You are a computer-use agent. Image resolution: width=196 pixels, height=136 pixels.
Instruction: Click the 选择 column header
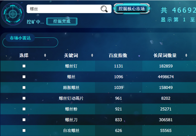coord(24,55)
